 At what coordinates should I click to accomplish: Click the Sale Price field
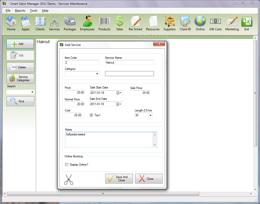(140, 93)
